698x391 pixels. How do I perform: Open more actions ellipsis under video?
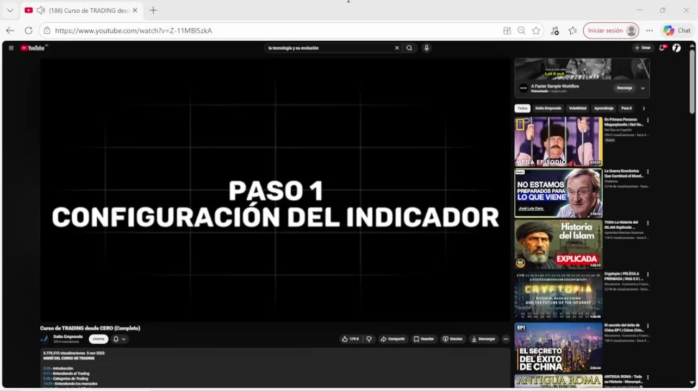(506, 339)
